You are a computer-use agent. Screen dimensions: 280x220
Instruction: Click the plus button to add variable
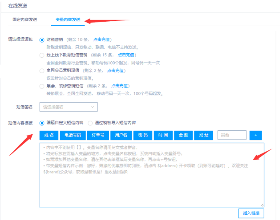[x=255, y=135]
